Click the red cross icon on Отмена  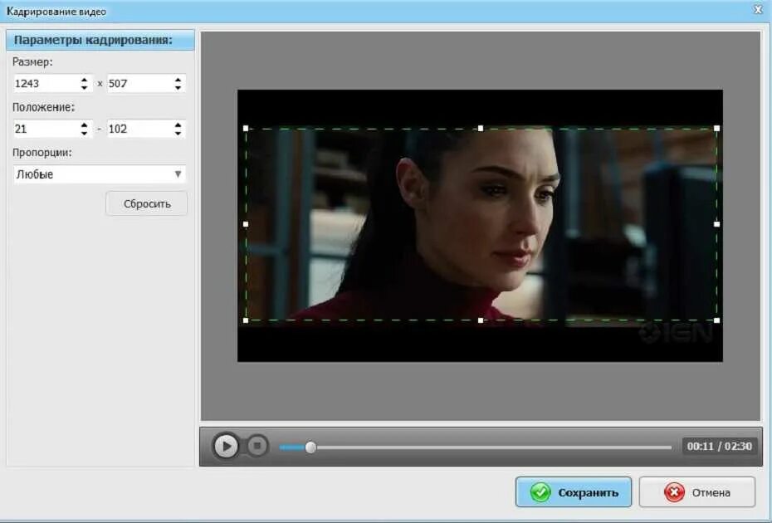pos(674,492)
